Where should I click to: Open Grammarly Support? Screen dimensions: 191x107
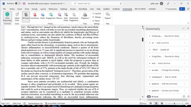pos(107,16)
